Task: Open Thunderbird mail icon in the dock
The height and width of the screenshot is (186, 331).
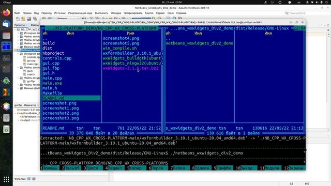Action: click(x=6, y=24)
